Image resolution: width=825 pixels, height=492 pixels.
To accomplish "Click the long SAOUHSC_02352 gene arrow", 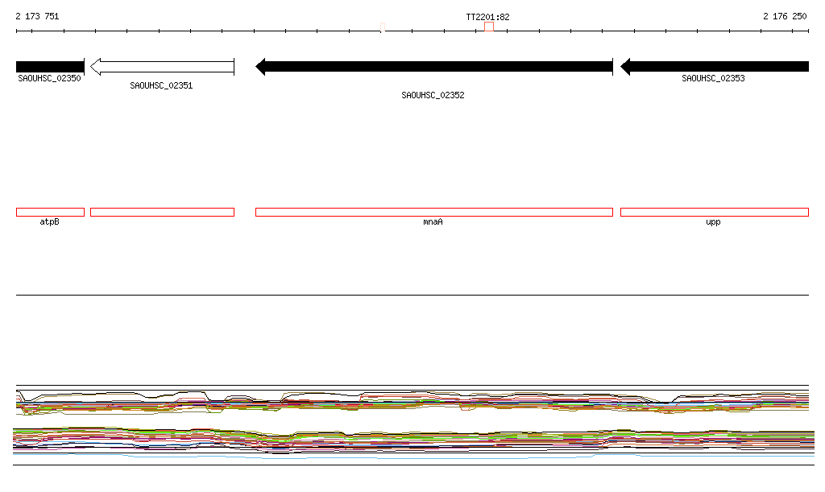I will pos(434,67).
